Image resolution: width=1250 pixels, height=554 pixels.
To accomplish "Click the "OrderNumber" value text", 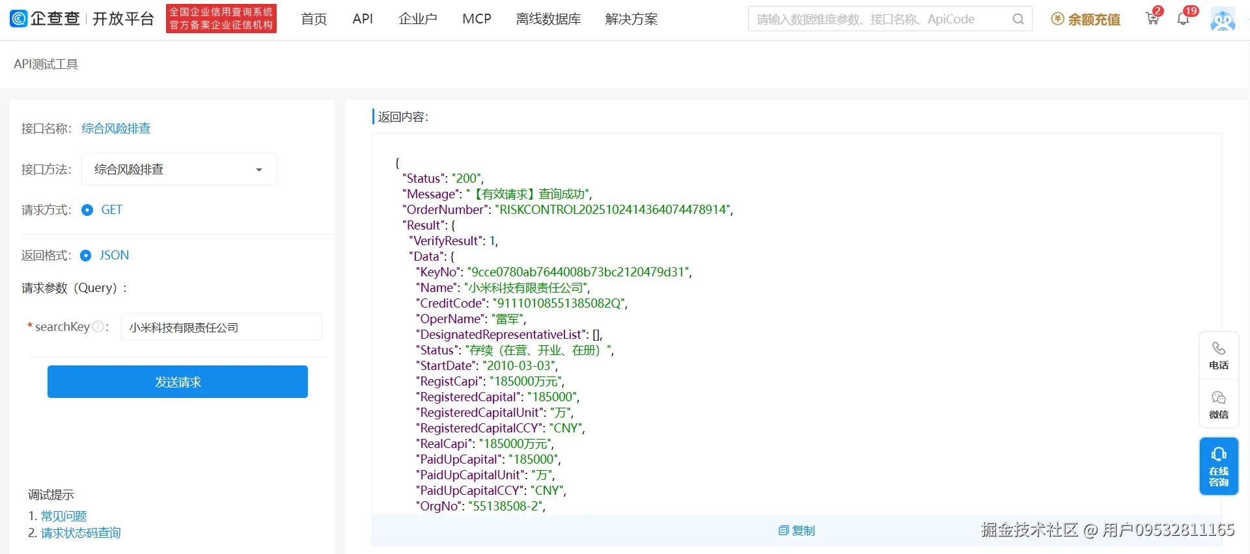I will (614, 209).
